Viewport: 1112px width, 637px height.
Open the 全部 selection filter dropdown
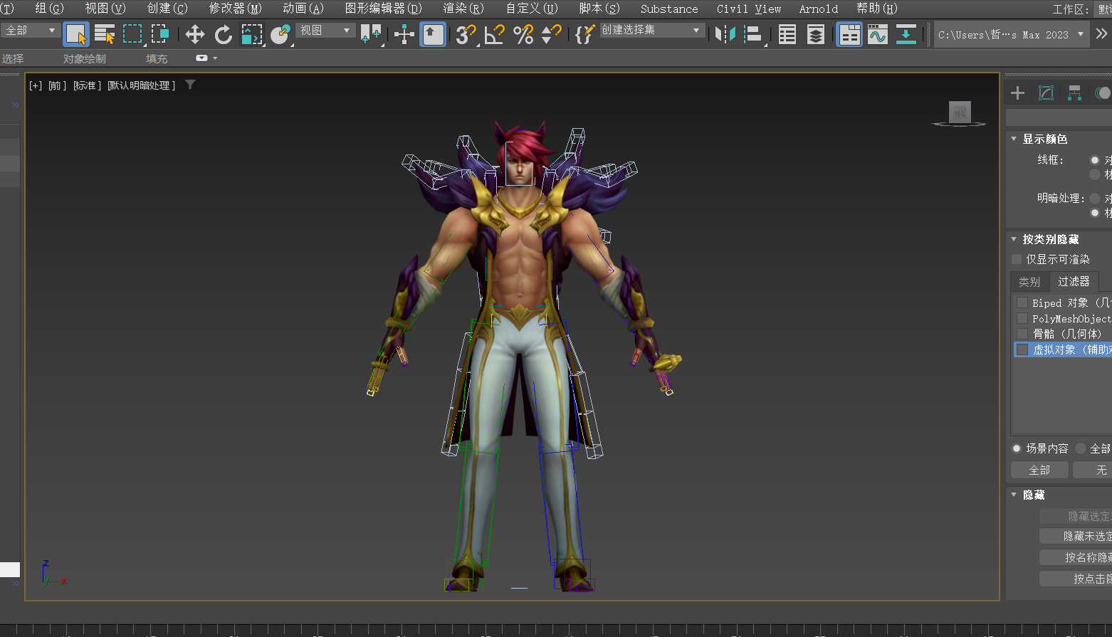31,31
